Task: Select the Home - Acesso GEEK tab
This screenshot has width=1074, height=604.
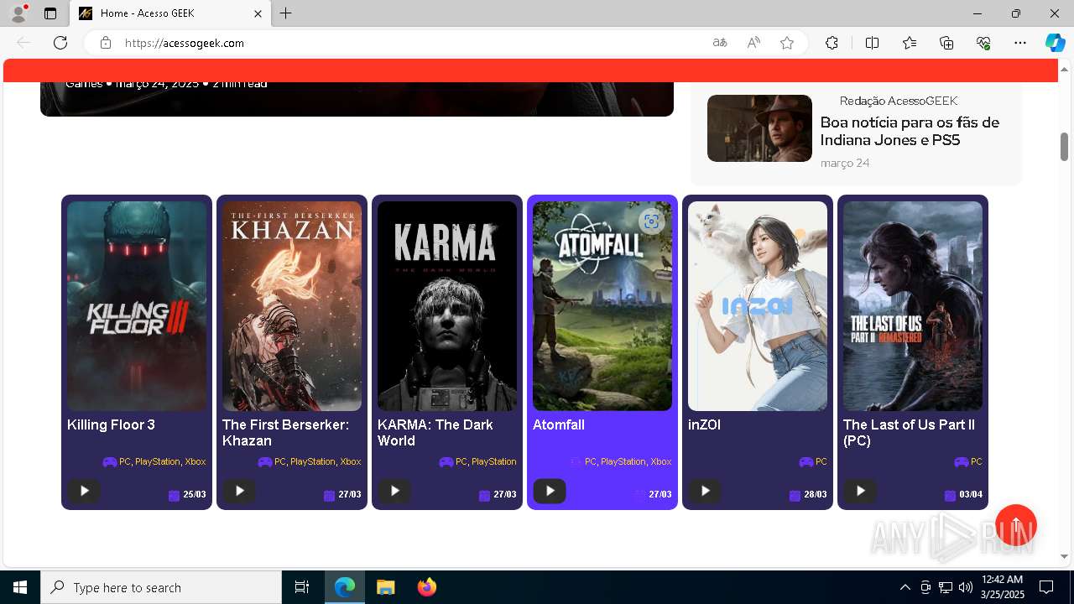Action: 170,13
